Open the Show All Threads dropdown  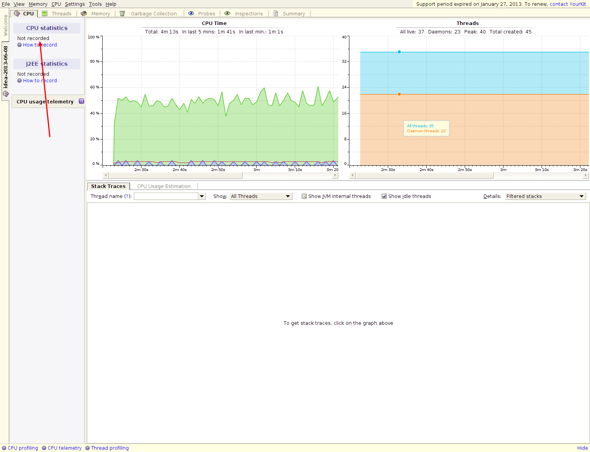[x=261, y=196]
